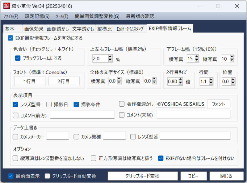Enable the コメント(末尾) checkbox
This screenshot has width=247, height=183.
click(122, 115)
